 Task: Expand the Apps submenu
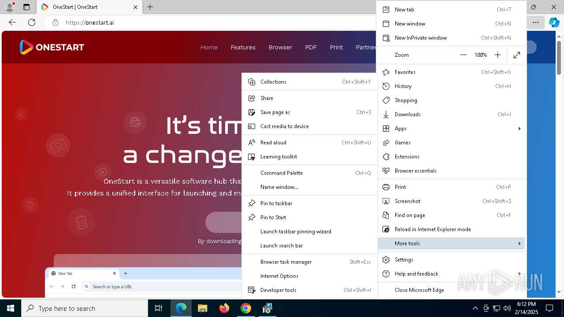[x=451, y=129]
